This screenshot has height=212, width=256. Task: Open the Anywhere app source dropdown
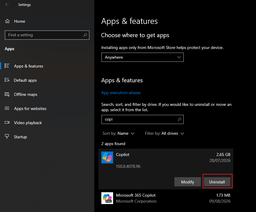[x=142, y=57]
